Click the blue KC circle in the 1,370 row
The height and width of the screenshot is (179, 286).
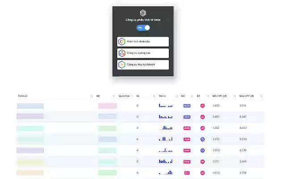(202, 139)
